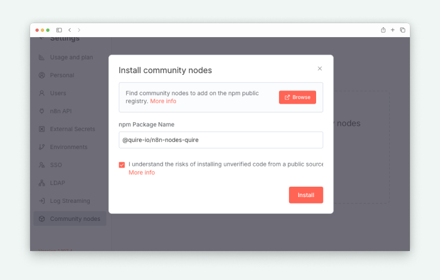Click the n8n API plug icon

pyautogui.click(x=42, y=111)
